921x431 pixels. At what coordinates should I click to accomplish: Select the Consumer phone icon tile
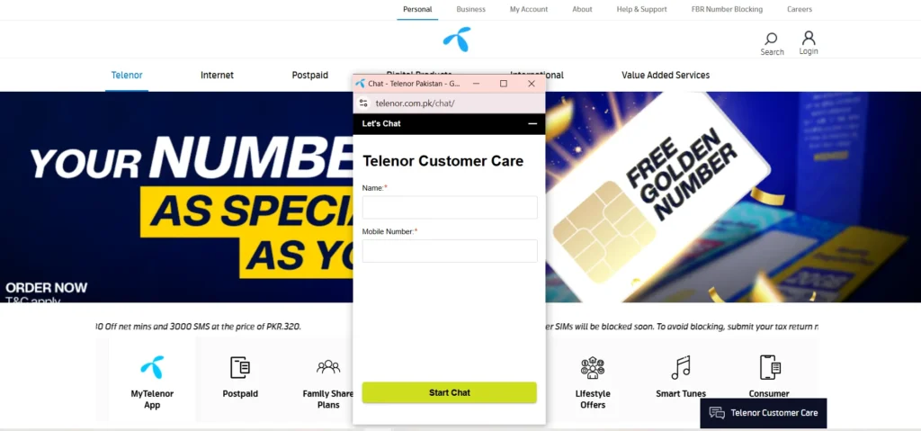point(770,367)
